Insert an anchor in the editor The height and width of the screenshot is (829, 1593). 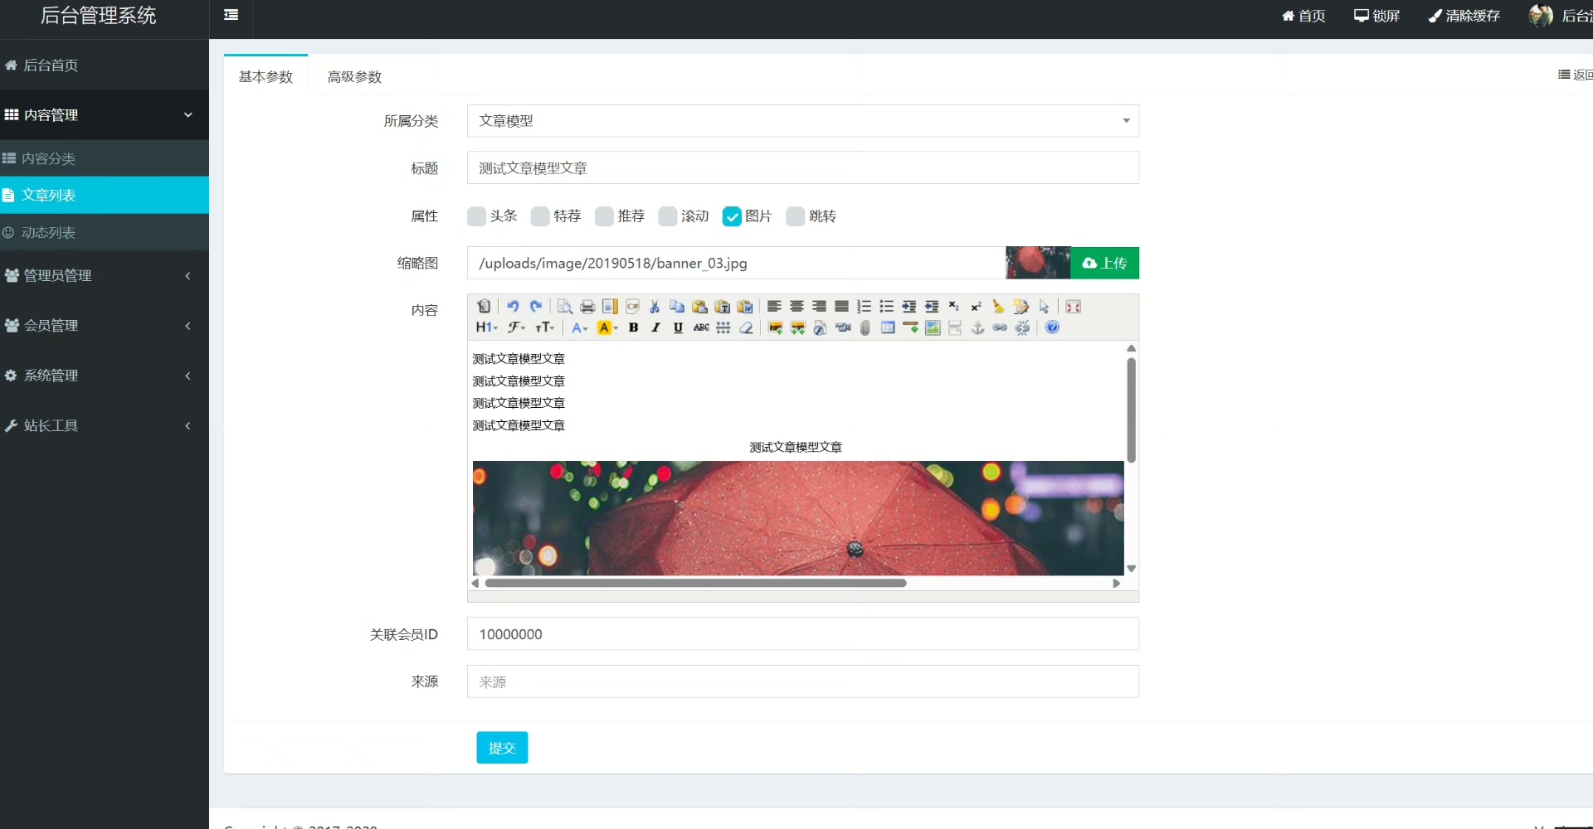(978, 327)
